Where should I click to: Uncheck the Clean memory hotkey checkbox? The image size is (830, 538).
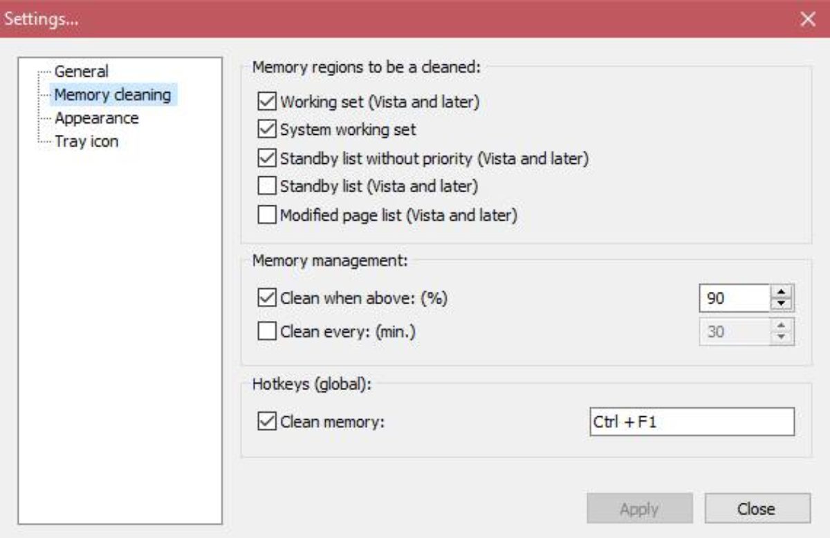[266, 422]
